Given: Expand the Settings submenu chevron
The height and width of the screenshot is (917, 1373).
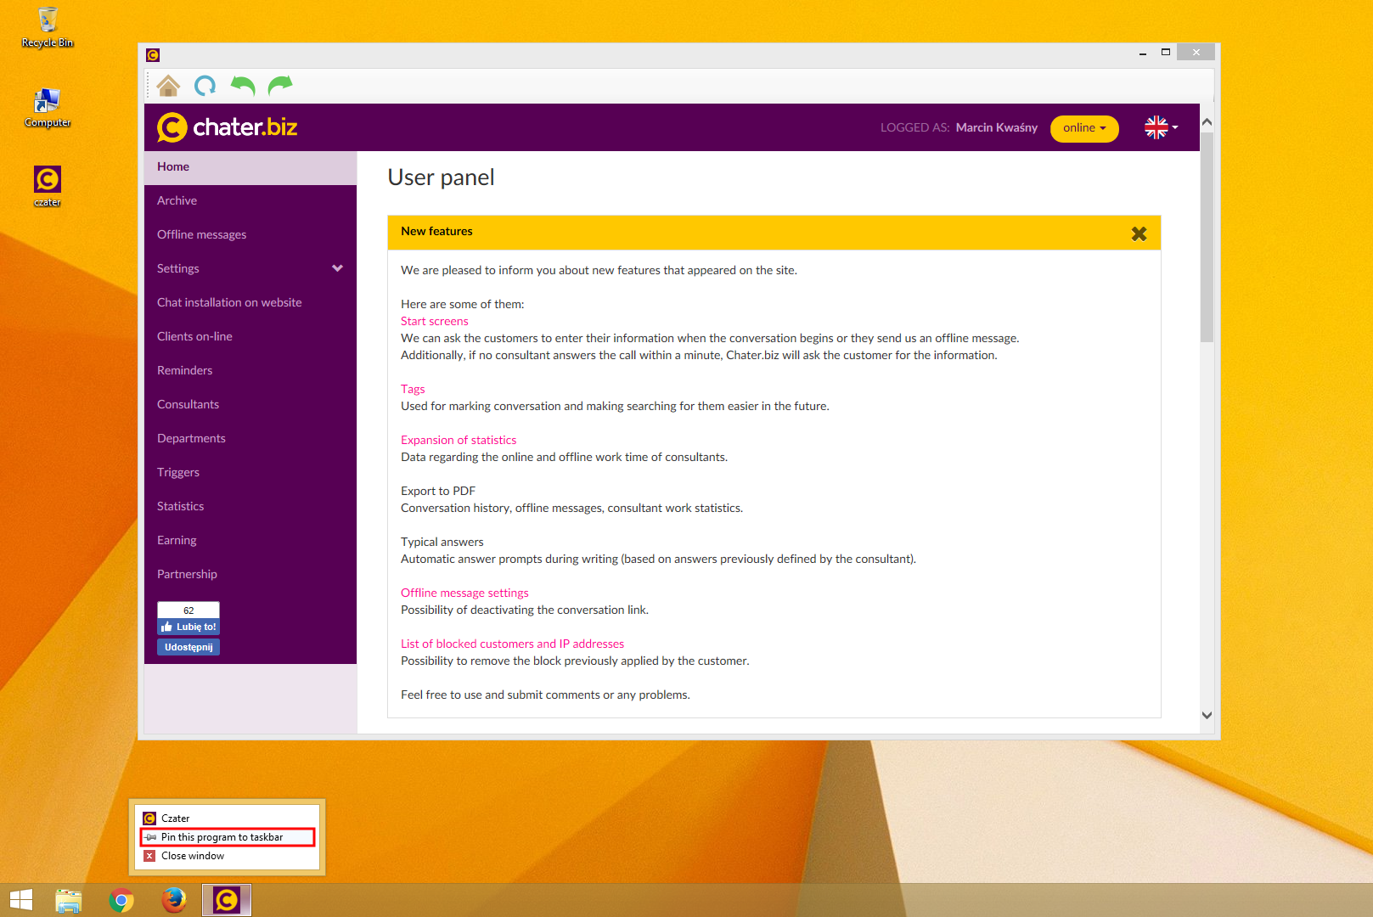Looking at the screenshot, I should coord(337,268).
